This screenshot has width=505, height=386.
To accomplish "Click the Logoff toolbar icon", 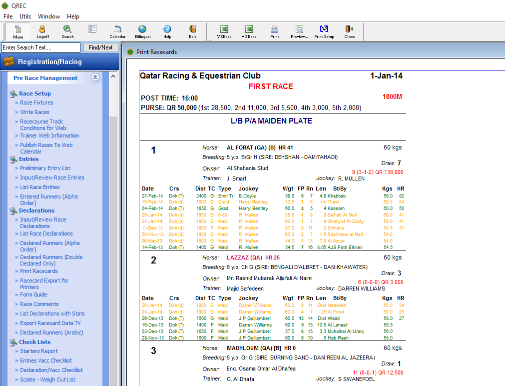I will 42,31.
